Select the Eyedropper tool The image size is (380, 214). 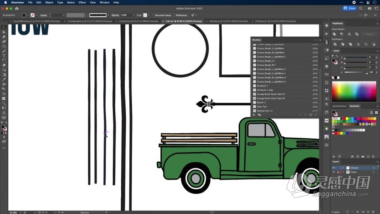point(4,80)
